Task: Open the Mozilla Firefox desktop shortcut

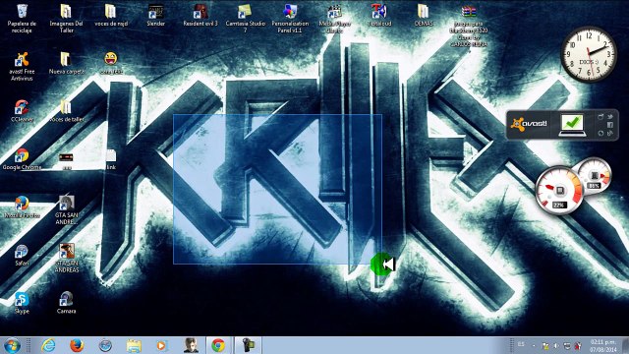Action: pyautogui.click(x=22, y=207)
